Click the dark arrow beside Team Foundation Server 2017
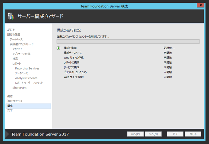The image size is (209, 144). pos(7,134)
